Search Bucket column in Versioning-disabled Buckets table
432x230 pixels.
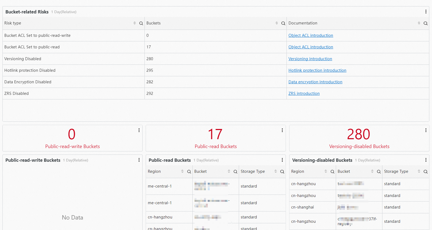click(379, 172)
